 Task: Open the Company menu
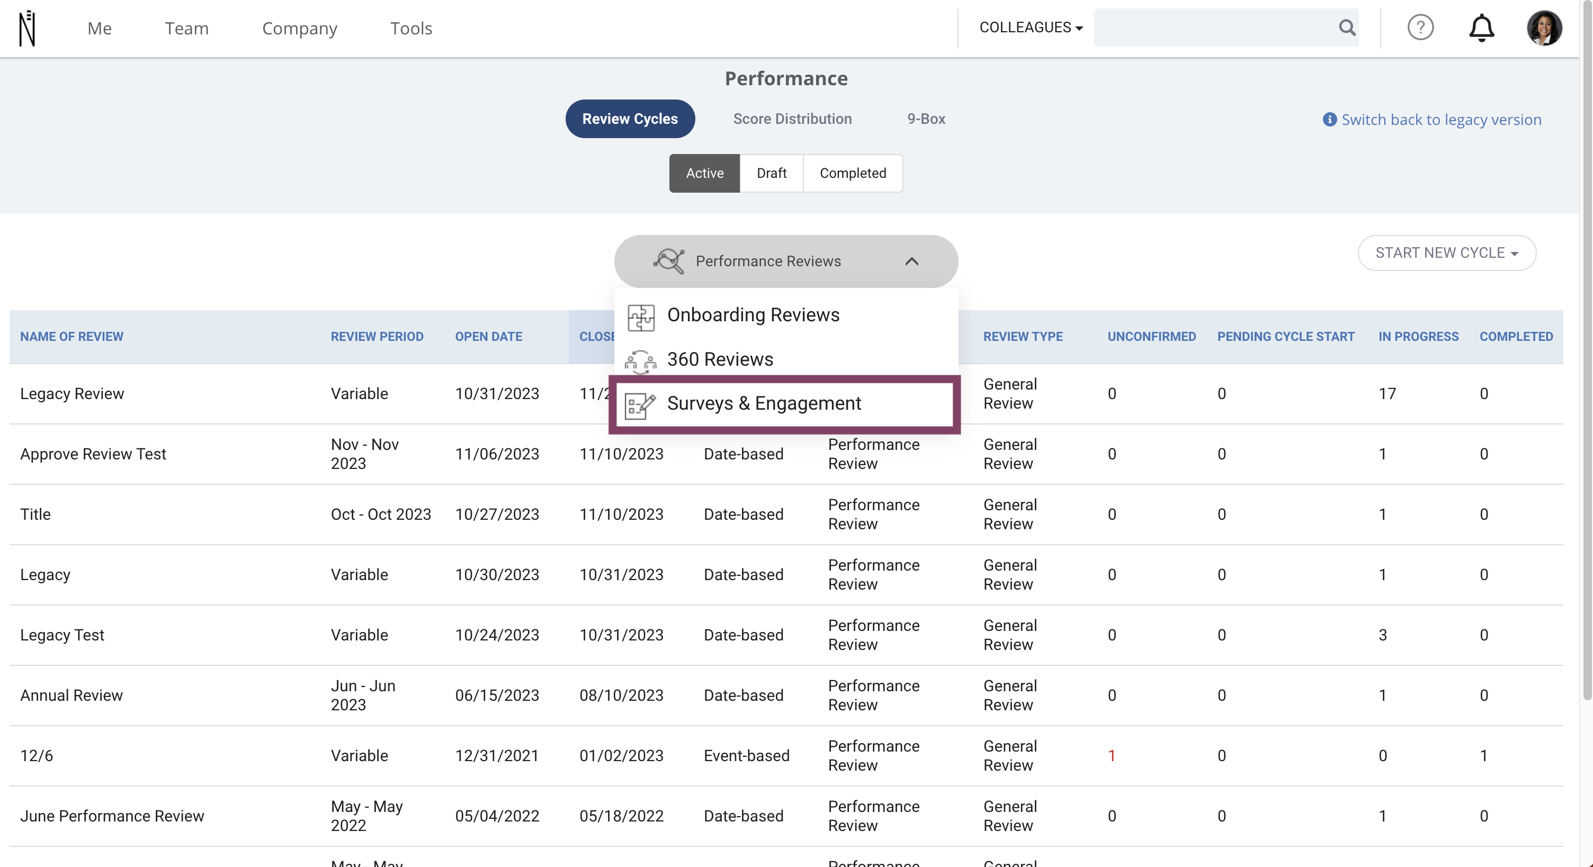click(x=299, y=29)
